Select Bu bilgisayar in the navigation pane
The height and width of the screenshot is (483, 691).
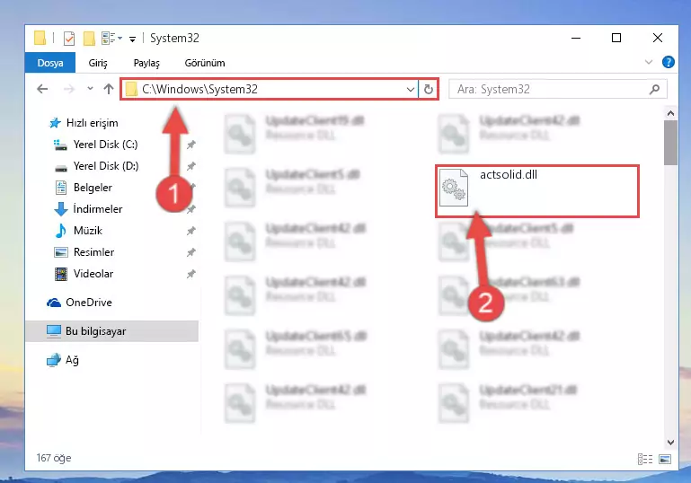point(112,331)
